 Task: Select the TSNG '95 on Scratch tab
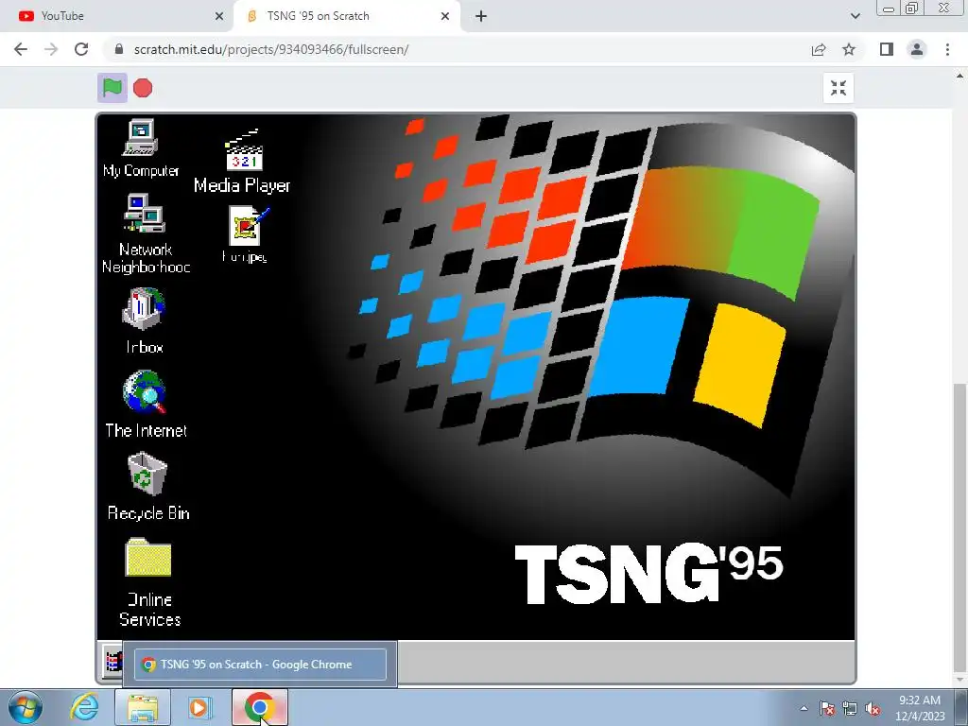point(346,16)
